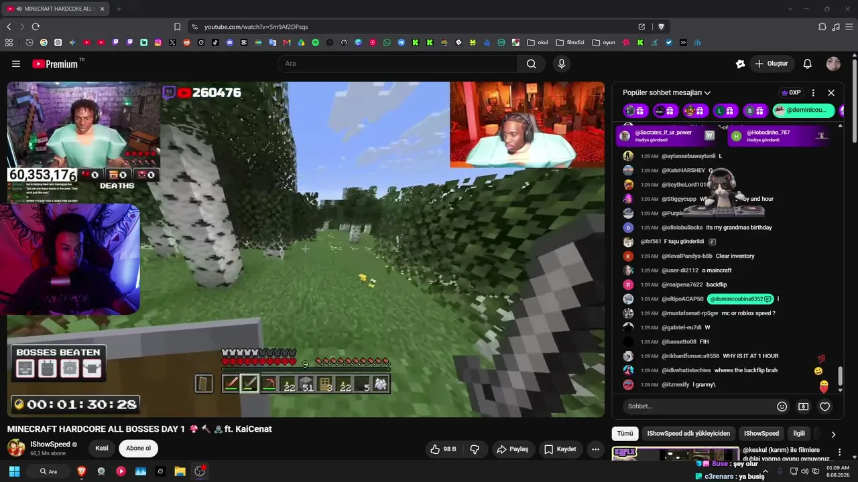
Task: Open the YouTube guide hamburger menu
Action: tap(16, 64)
